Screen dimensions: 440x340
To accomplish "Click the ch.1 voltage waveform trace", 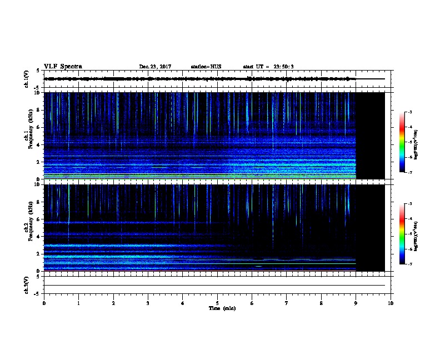I will click(200, 79).
